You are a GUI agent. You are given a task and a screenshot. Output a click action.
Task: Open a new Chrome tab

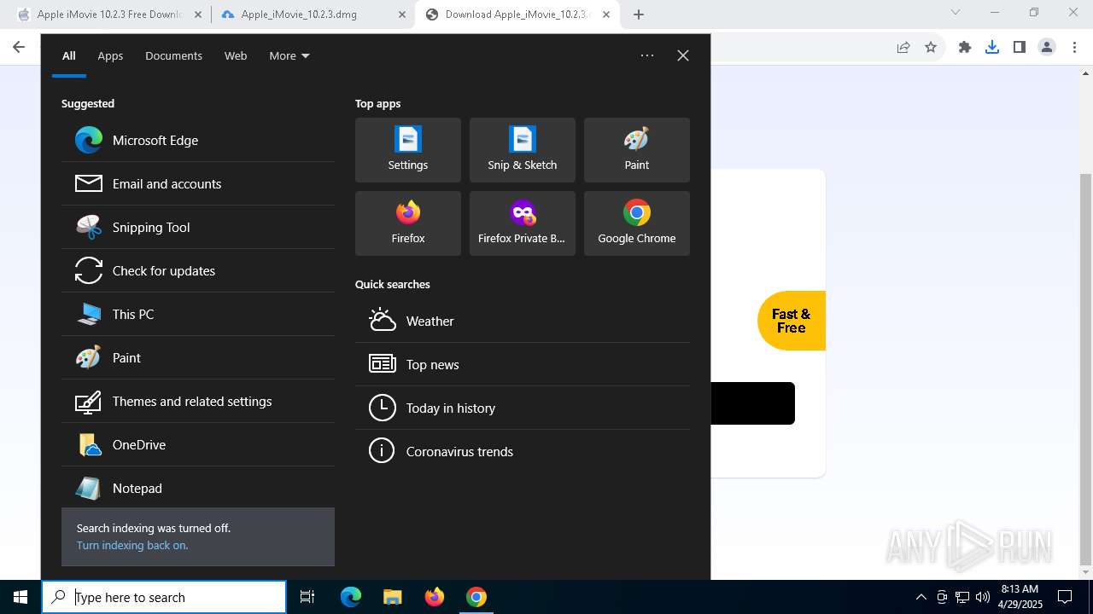pyautogui.click(x=639, y=14)
